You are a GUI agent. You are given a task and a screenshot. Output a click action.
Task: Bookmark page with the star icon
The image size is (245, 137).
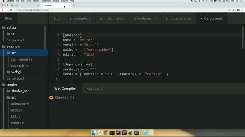point(233,10)
